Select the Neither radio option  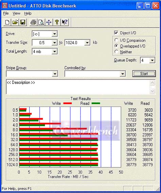[x=116, y=52]
